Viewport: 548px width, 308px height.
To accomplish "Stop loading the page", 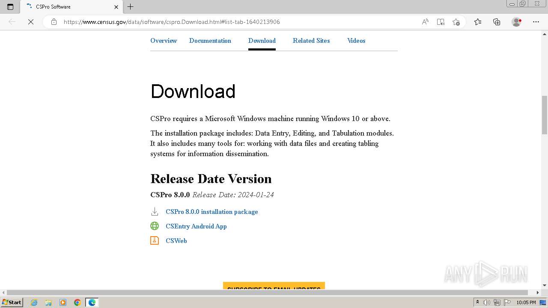I will (x=31, y=22).
